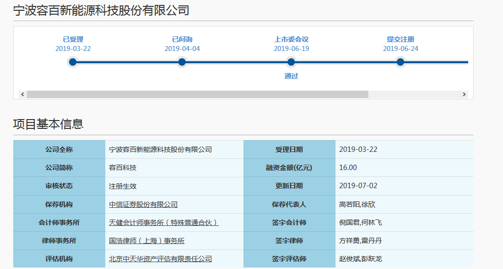Click the 容百科技 value cell

(x=174, y=168)
